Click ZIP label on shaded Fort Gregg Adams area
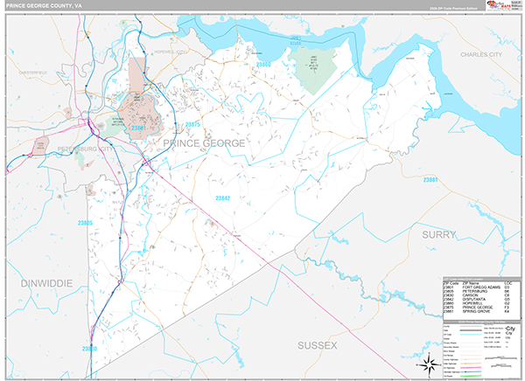Image resolution: width=525 pixels, height=381 pixels. tap(138, 128)
